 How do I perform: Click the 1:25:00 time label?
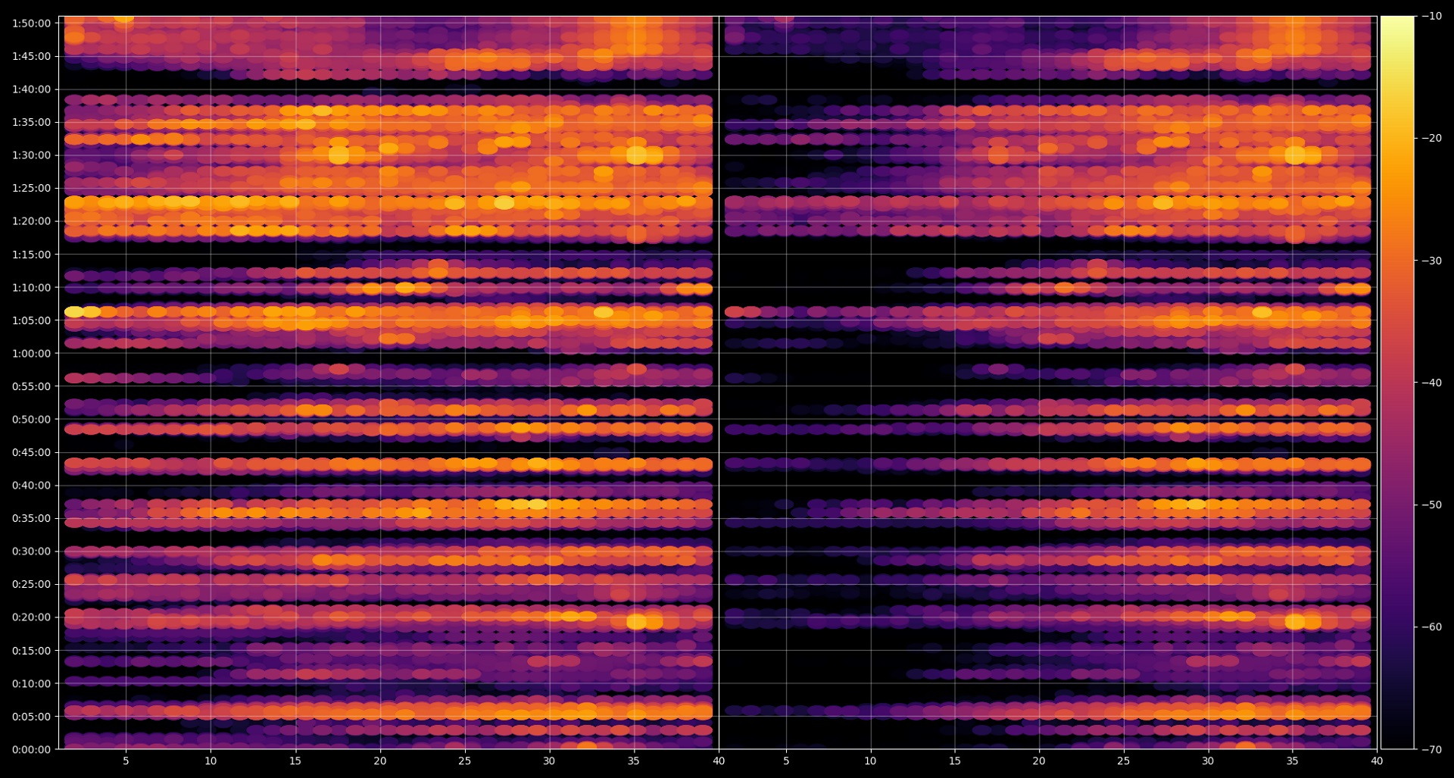click(31, 188)
